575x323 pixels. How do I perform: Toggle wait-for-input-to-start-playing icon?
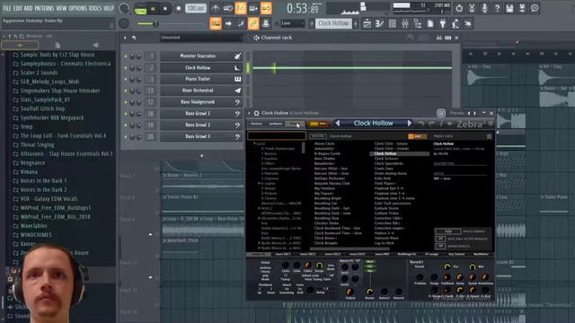[228, 8]
